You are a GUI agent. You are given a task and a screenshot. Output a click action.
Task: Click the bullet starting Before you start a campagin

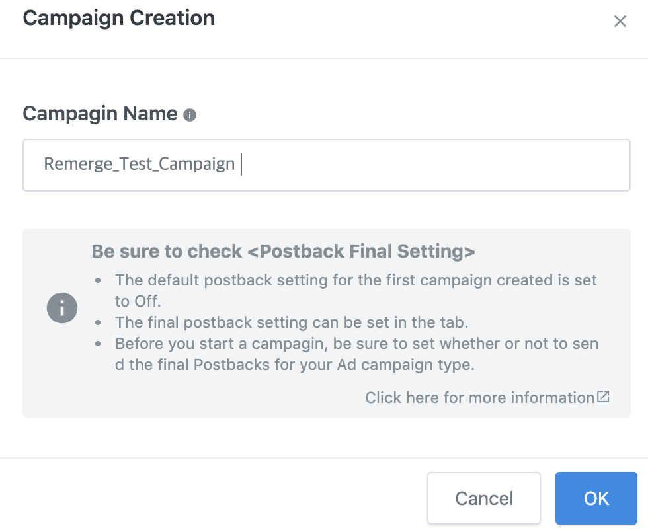[356, 354]
